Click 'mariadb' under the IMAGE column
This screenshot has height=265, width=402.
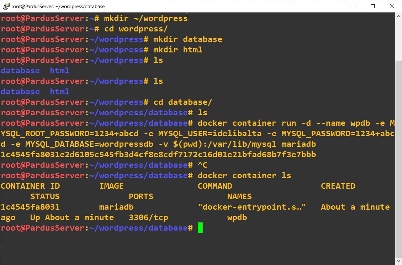[116, 207]
